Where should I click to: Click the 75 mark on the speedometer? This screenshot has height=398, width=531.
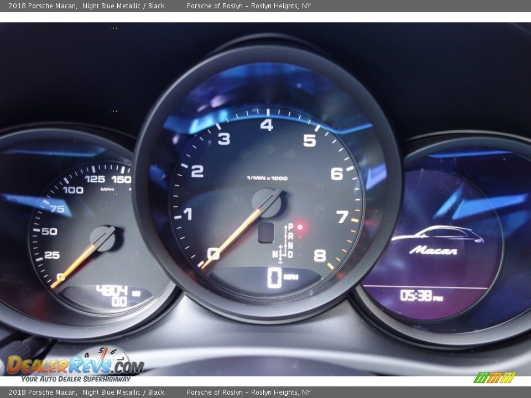pos(58,209)
